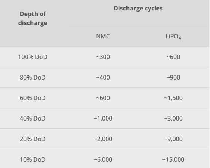This screenshot has height=168, width=210.
Task: Select the NMC ~2,000 cell
Action: (103, 139)
